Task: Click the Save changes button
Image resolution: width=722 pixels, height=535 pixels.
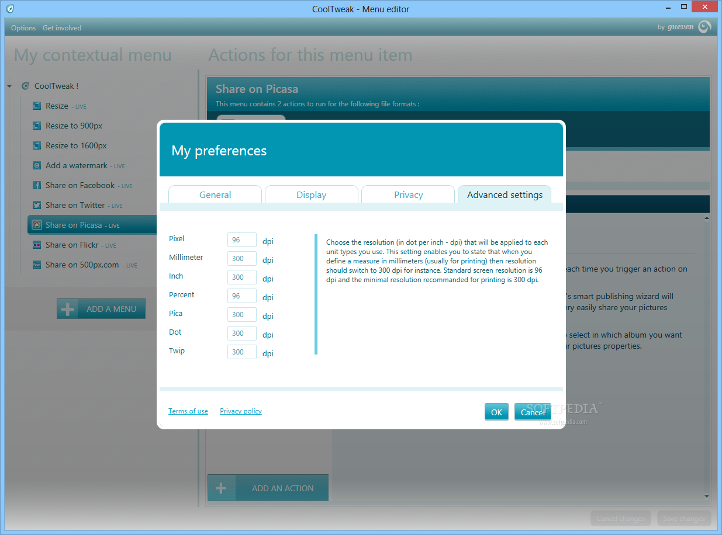Action: click(x=684, y=518)
